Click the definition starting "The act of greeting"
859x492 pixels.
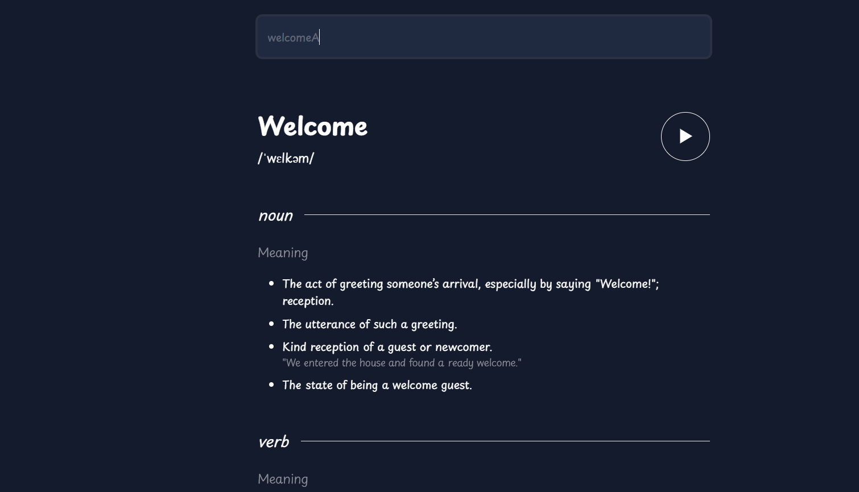pyautogui.click(x=470, y=284)
